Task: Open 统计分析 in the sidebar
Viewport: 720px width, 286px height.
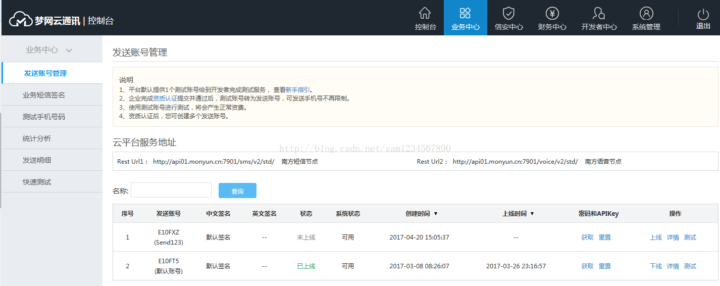Action: 52,138
